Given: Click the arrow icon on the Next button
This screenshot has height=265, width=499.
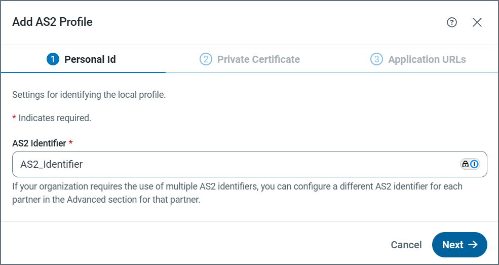Looking at the screenshot, I should coord(473,245).
